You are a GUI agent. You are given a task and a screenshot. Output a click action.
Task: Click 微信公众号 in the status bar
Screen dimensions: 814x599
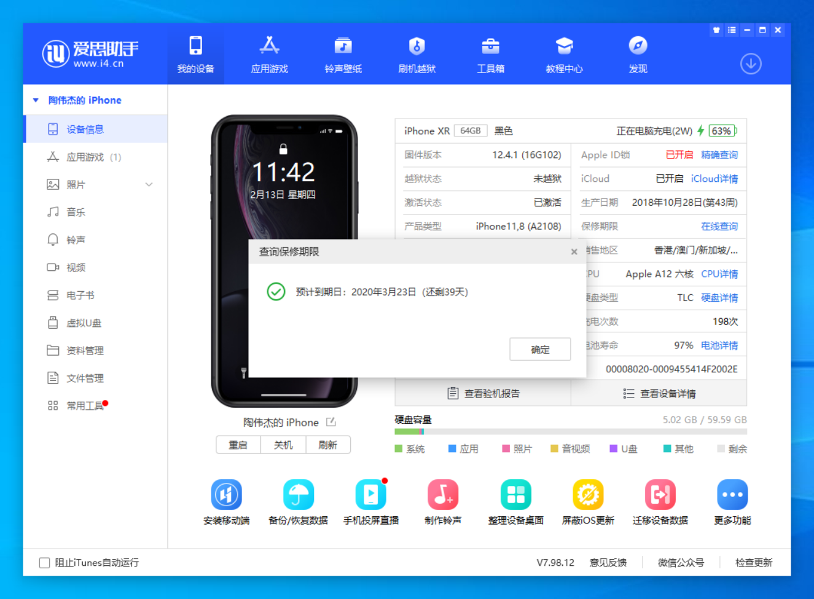click(681, 563)
